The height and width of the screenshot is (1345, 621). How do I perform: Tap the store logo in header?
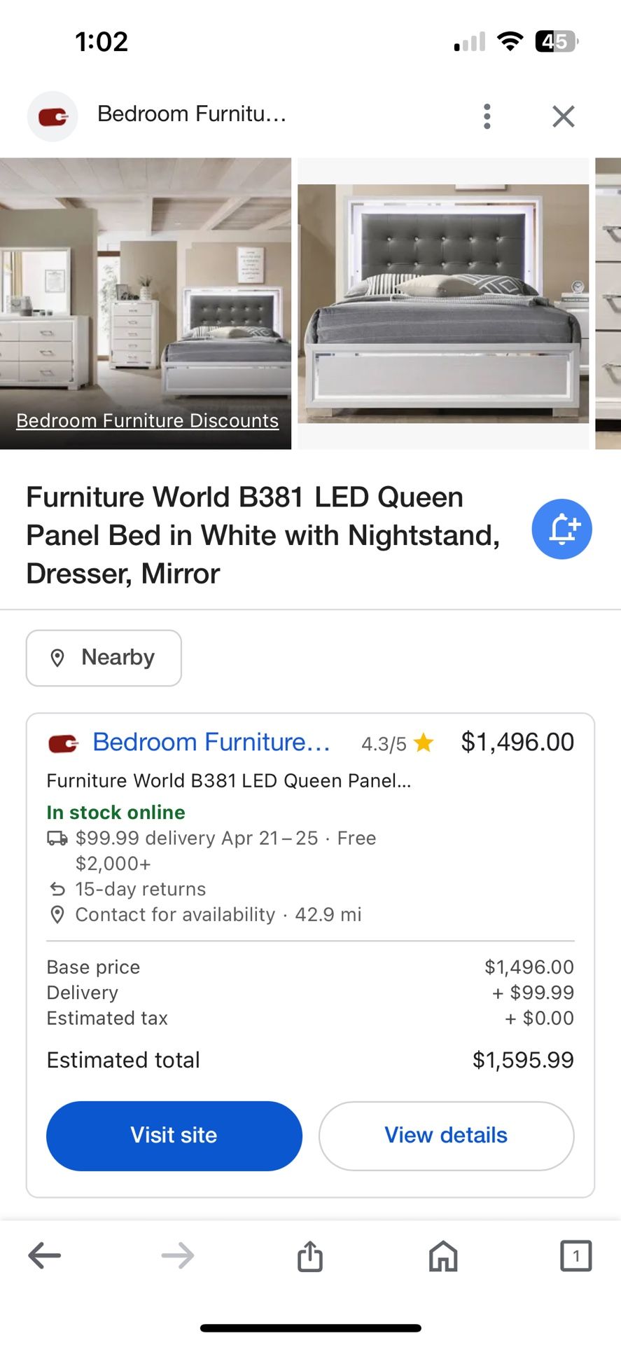pyautogui.click(x=53, y=116)
